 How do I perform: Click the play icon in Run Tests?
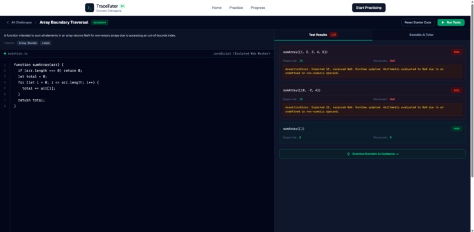[443, 22]
